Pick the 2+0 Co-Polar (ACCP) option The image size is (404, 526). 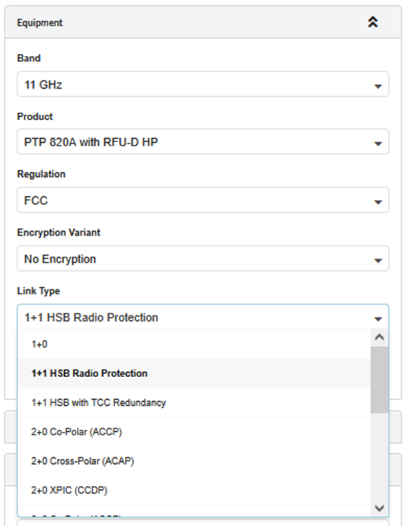tap(194, 432)
